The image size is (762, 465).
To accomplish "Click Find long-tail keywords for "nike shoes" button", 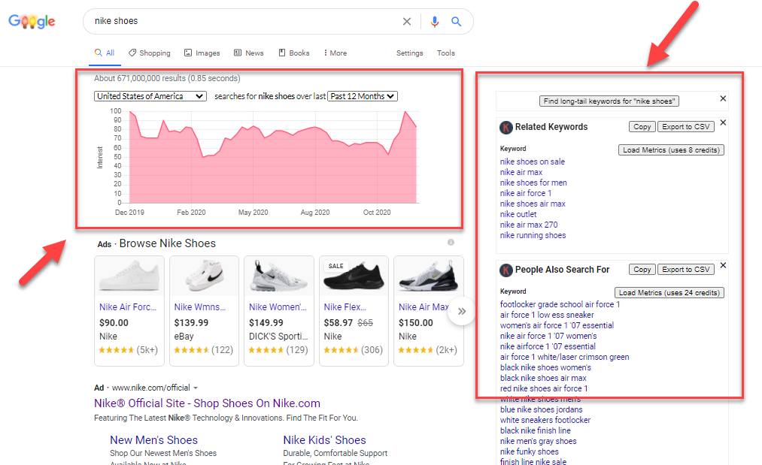I will pyautogui.click(x=609, y=101).
